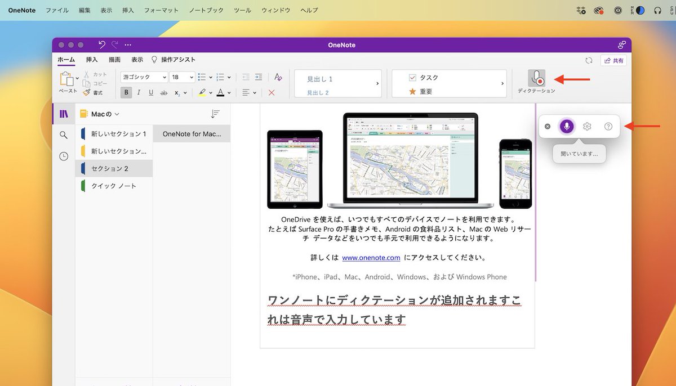Open the Macの notebook dropdown

pos(100,114)
